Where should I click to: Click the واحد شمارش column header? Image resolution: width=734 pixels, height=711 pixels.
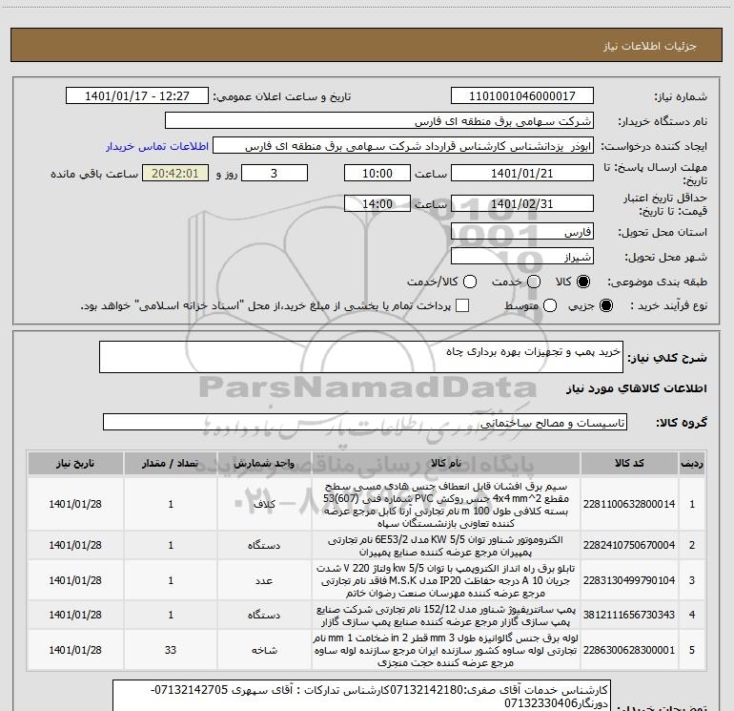[x=264, y=463]
